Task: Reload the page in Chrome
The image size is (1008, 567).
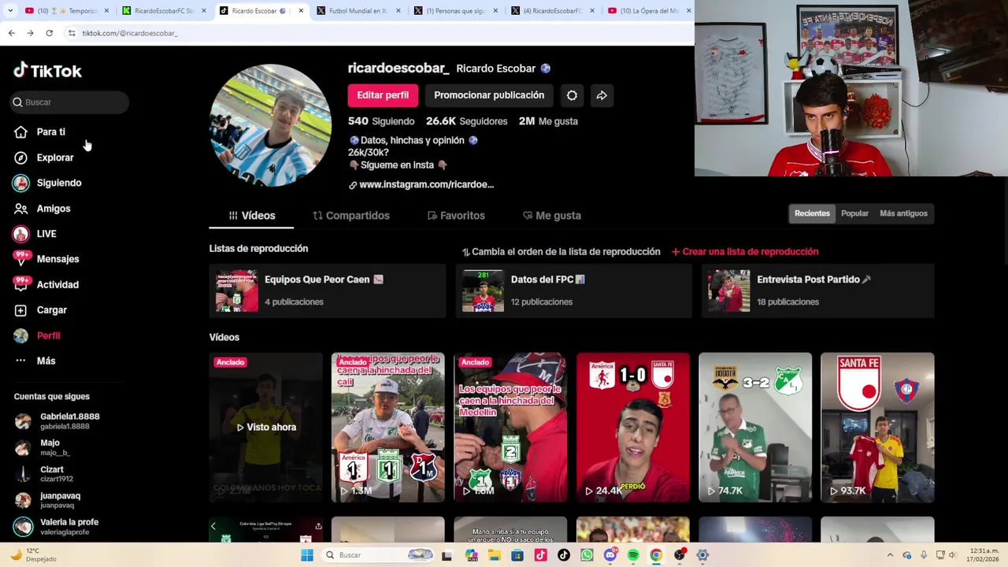Action: tap(49, 33)
